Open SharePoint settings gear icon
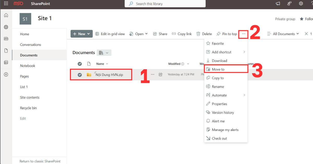313x164 pixels. [x=301, y=3]
